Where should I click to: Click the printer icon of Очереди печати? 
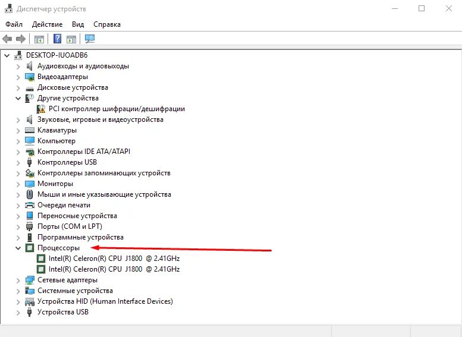(30, 205)
